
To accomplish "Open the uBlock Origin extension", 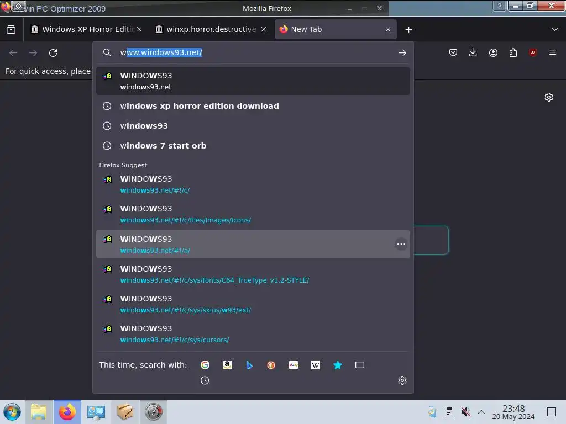I will [x=533, y=52].
